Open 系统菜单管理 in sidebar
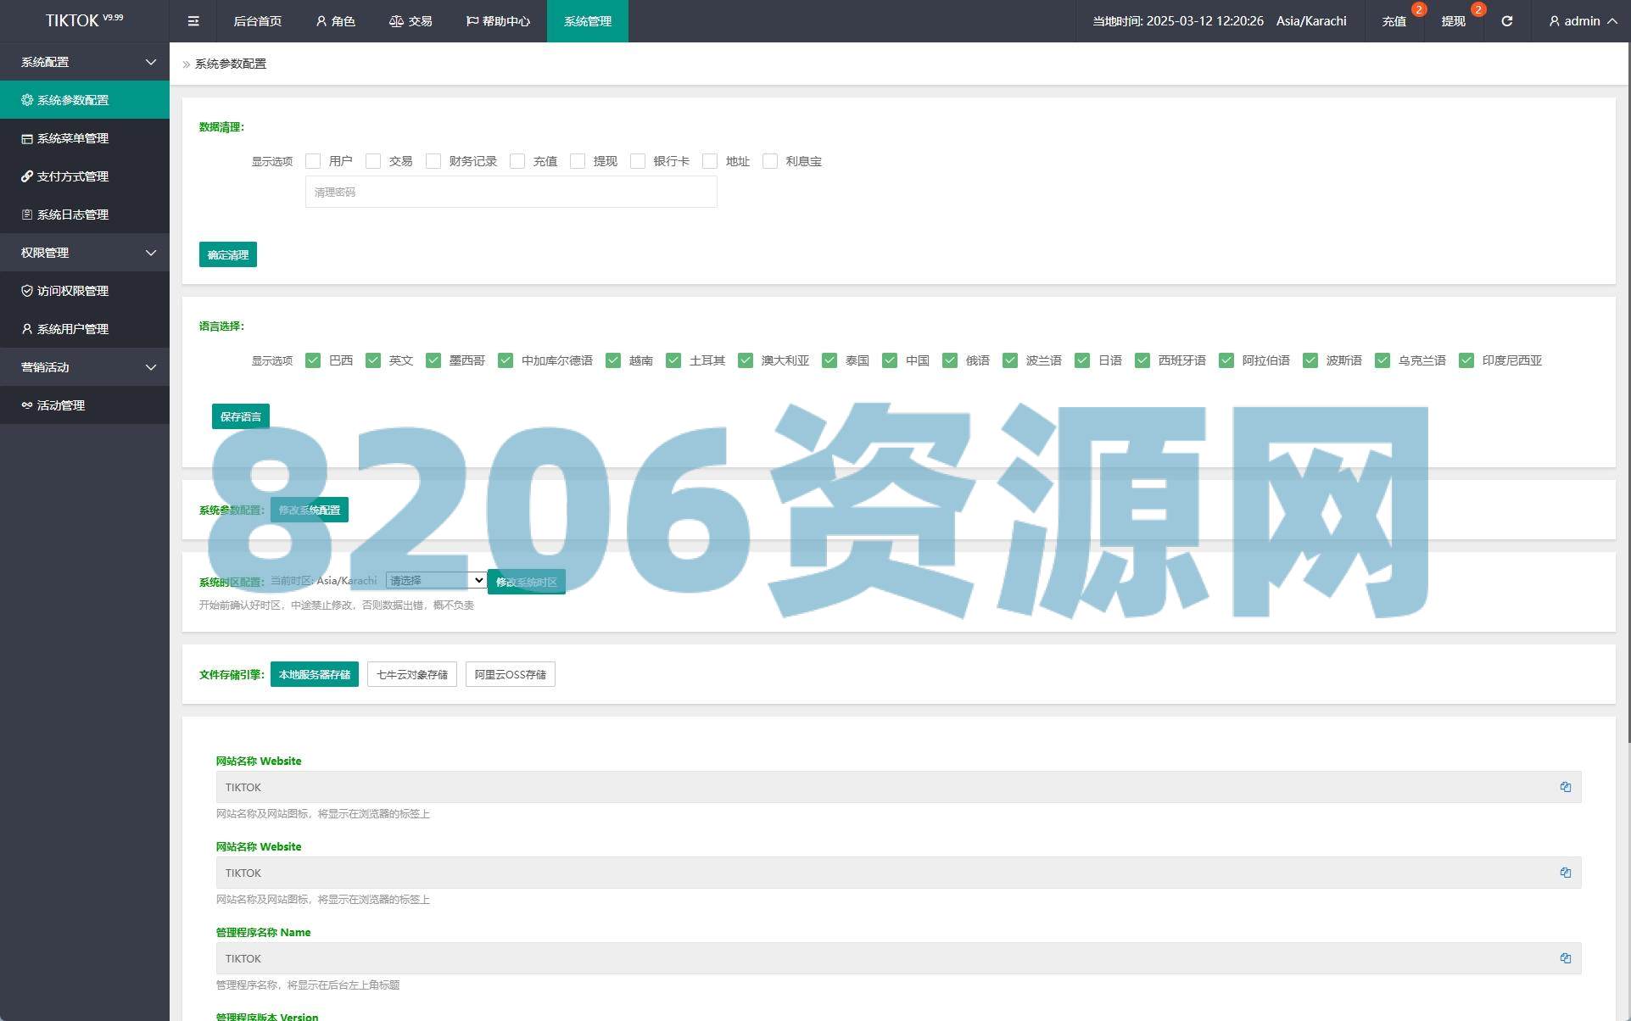Image resolution: width=1631 pixels, height=1021 pixels. point(85,138)
